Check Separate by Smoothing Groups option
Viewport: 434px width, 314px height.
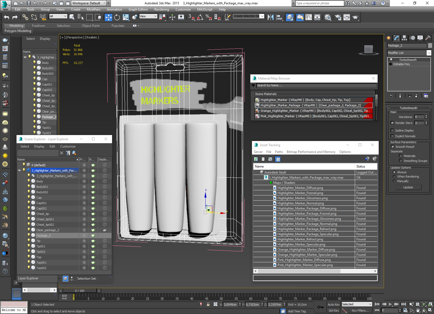tap(401, 161)
